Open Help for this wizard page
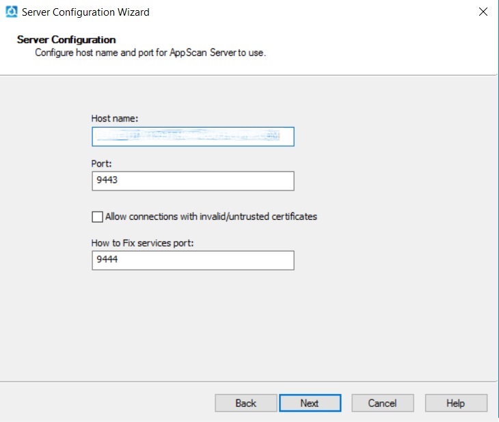 pyautogui.click(x=455, y=403)
